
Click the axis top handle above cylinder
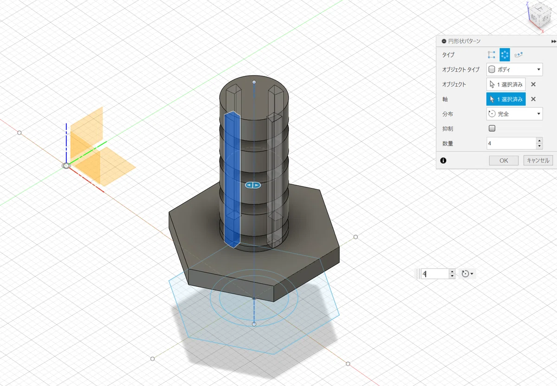click(253, 82)
